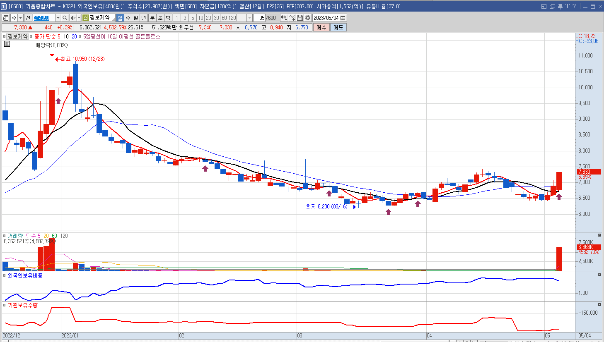The width and height of the screenshot is (604, 342).
Task: Open the 주 market type dropdown arrow
Action: (20, 18)
